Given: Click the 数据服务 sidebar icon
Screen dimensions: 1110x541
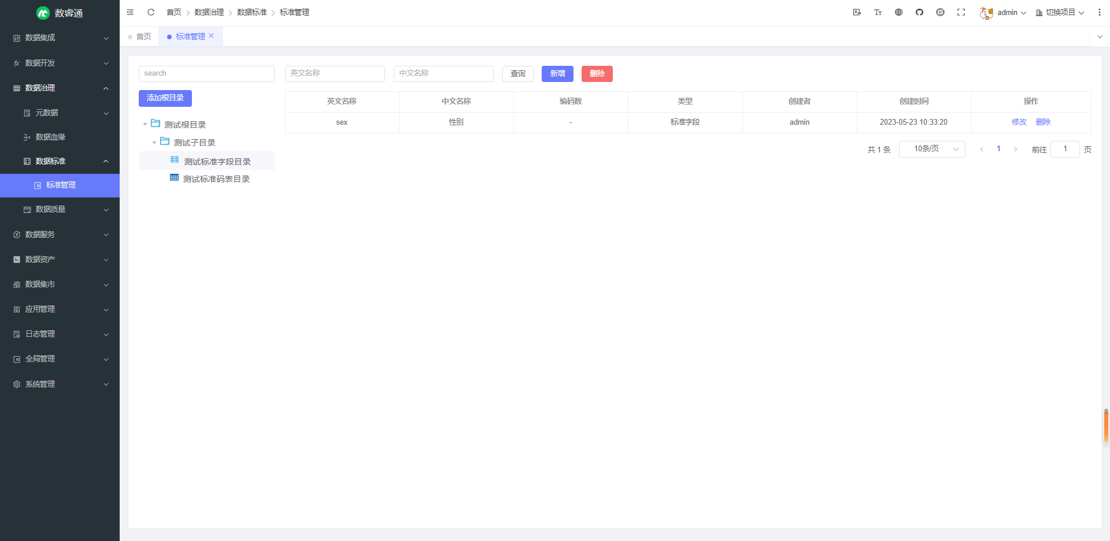Looking at the screenshot, I should pyautogui.click(x=17, y=234).
